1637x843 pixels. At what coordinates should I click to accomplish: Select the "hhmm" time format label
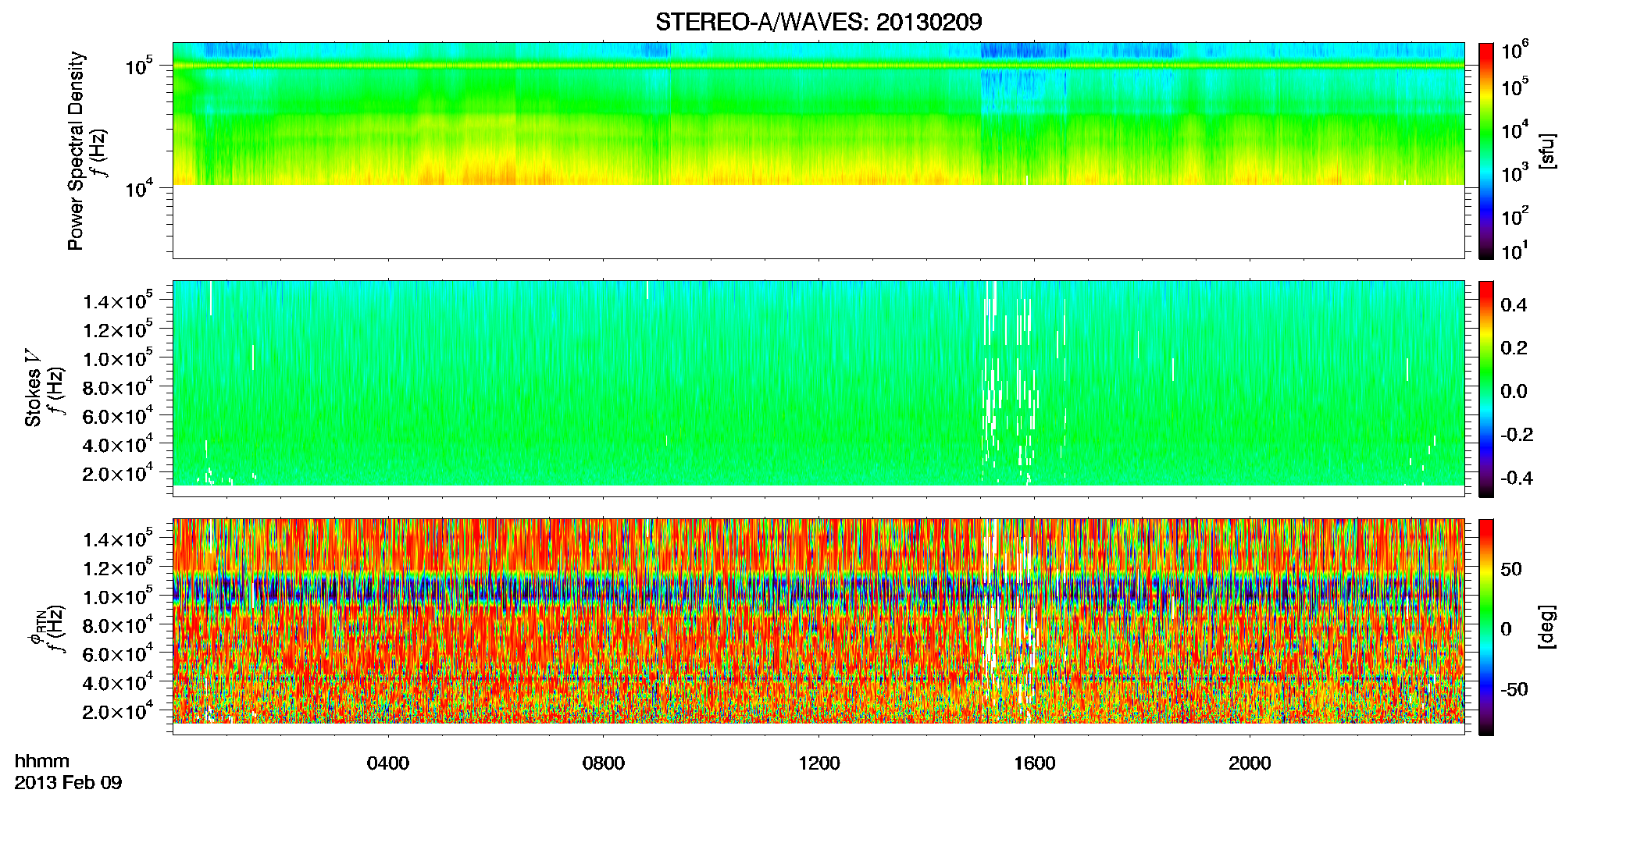[x=42, y=762]
